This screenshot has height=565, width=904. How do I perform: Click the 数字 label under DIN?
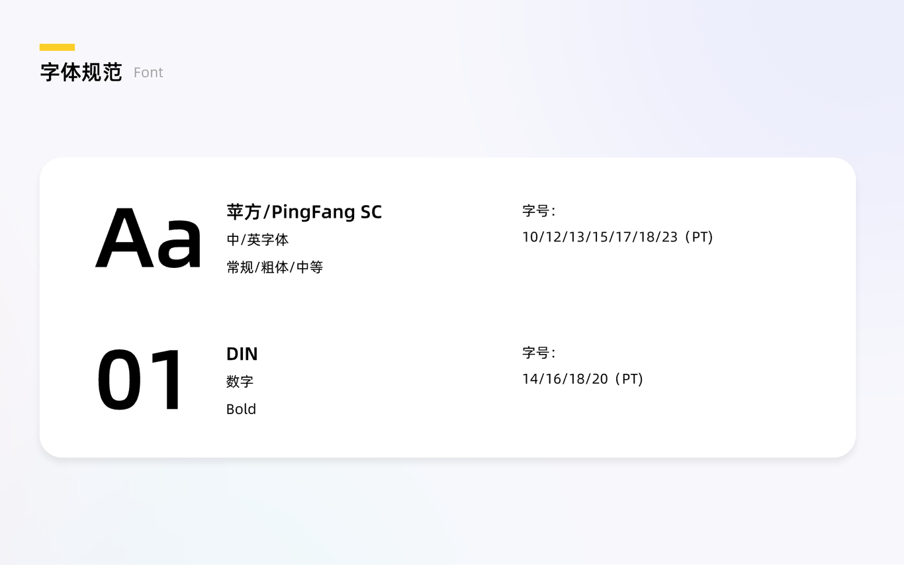pyautogui.click(x=240, y=382)
